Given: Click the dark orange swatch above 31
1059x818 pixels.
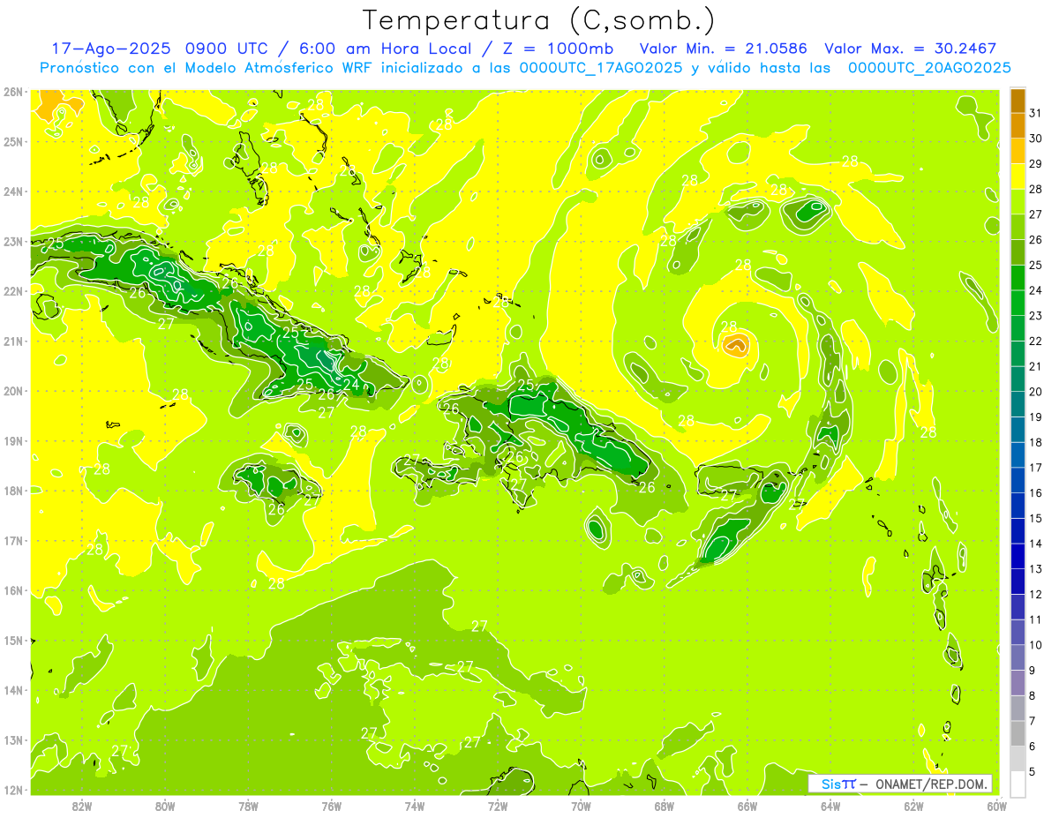Looking at the screenshot, I should pos(1018,100).
